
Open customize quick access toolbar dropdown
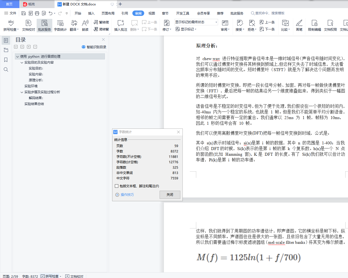tap(67, 13)
